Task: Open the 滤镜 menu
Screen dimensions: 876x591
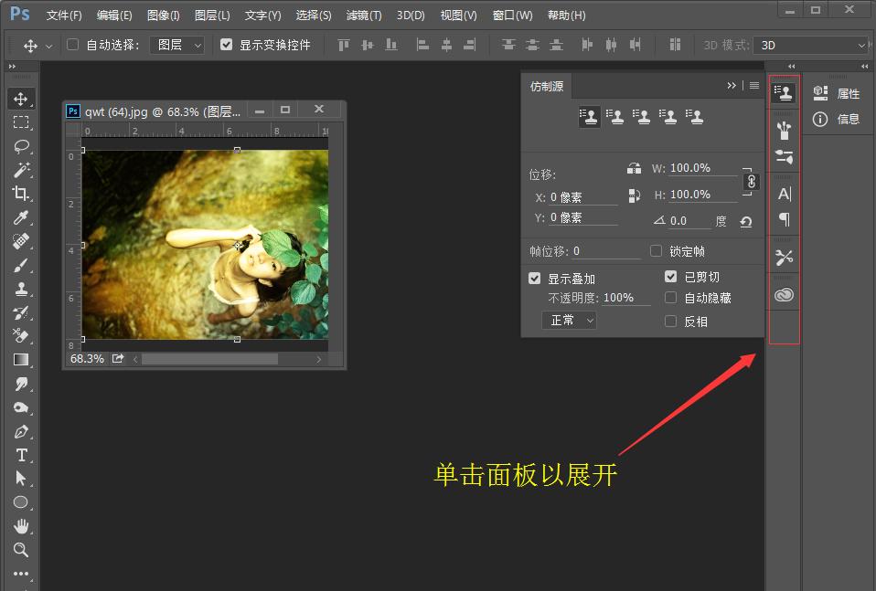Action: tap(363, 15)
